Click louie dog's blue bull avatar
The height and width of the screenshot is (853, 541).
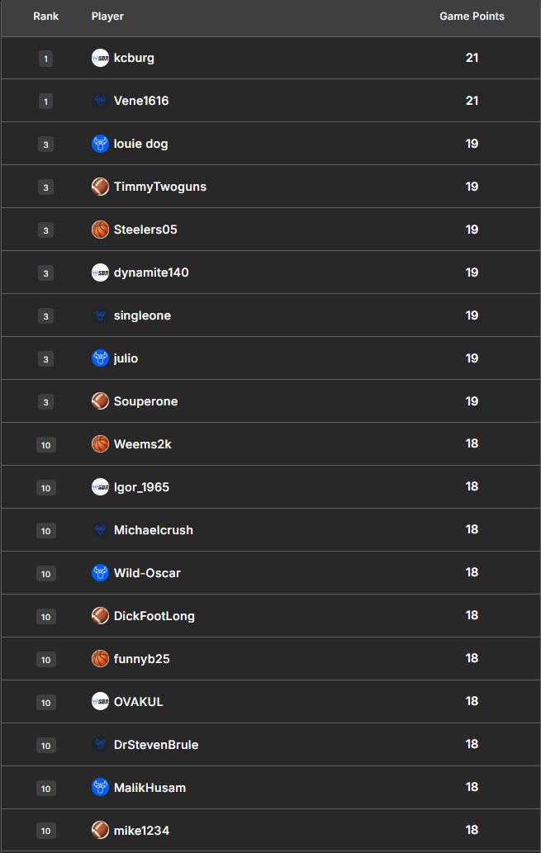(x=100, y=144)
